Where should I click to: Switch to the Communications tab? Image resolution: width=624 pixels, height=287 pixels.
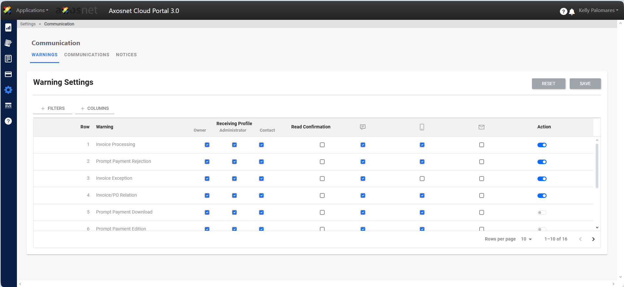87,55
